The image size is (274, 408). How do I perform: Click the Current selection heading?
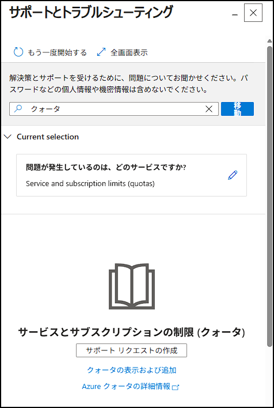pyautogui.click(x=48, y=137)
